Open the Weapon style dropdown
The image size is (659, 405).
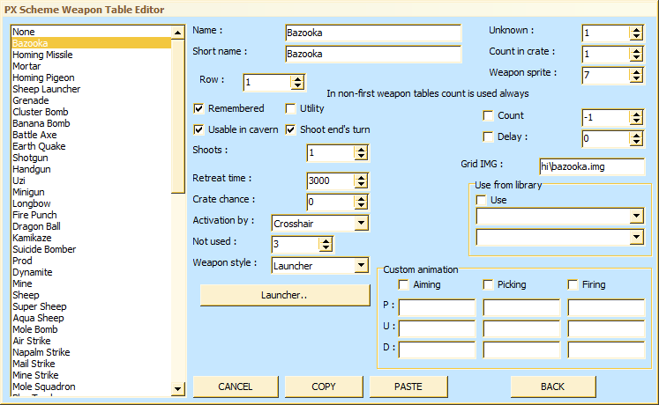(361, 265)
